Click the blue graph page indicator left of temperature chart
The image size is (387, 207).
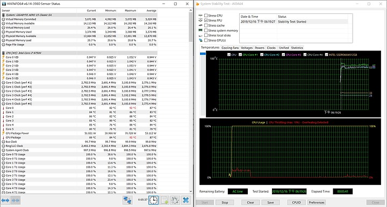203,54
